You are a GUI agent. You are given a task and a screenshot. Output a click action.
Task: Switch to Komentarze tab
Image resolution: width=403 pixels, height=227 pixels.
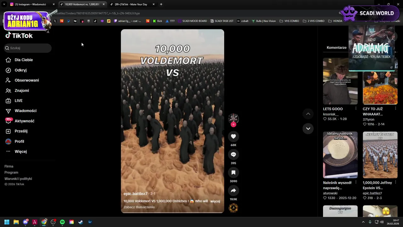click(337, 48)
